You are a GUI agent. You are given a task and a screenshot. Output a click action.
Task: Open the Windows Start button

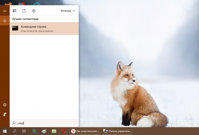click(5, 131)
